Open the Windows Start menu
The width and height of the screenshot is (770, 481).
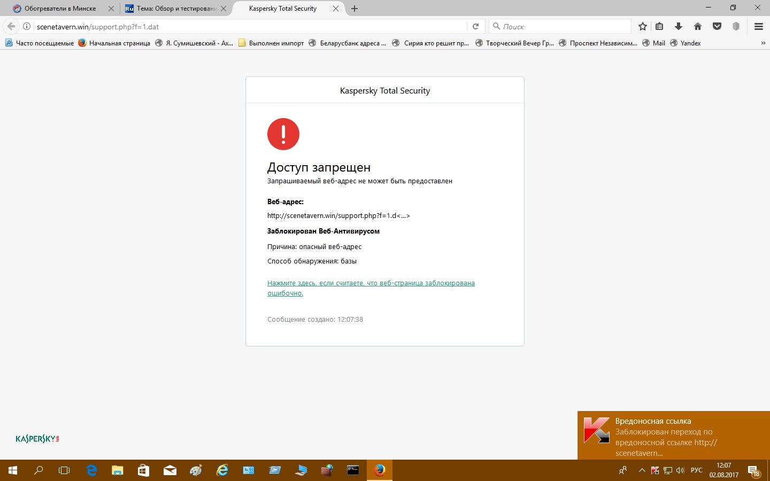click(x=13, y=470)
